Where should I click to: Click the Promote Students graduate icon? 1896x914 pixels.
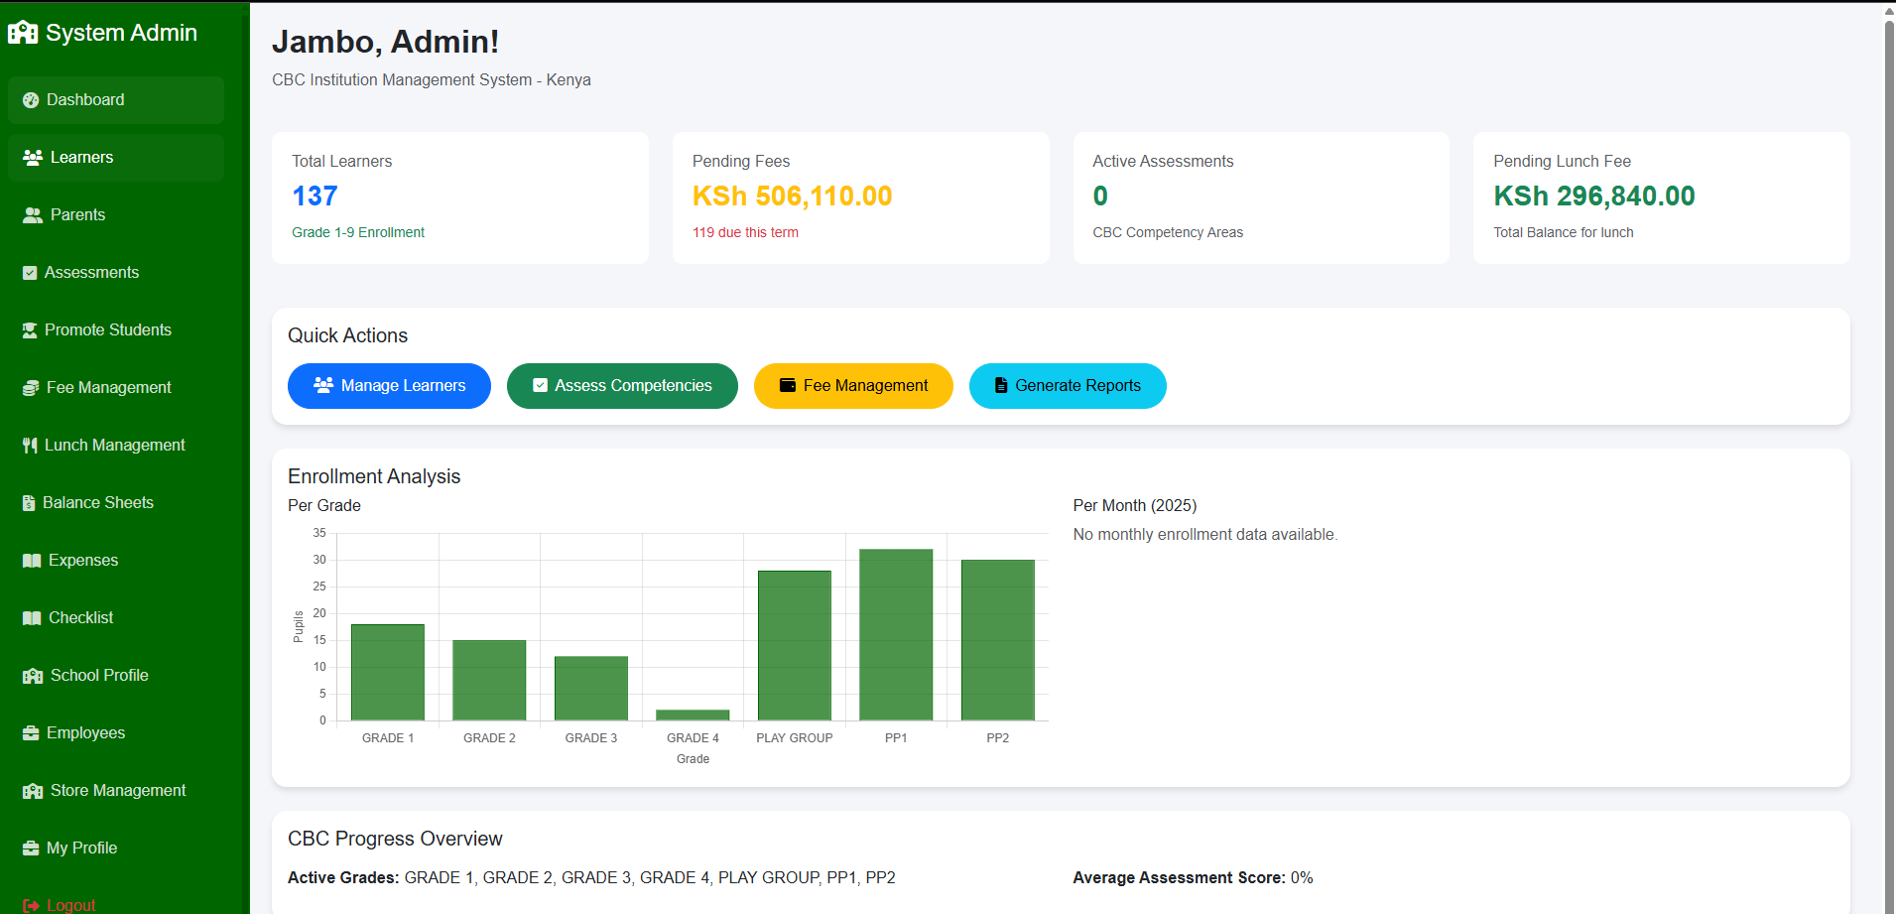[x=30, y=330]
